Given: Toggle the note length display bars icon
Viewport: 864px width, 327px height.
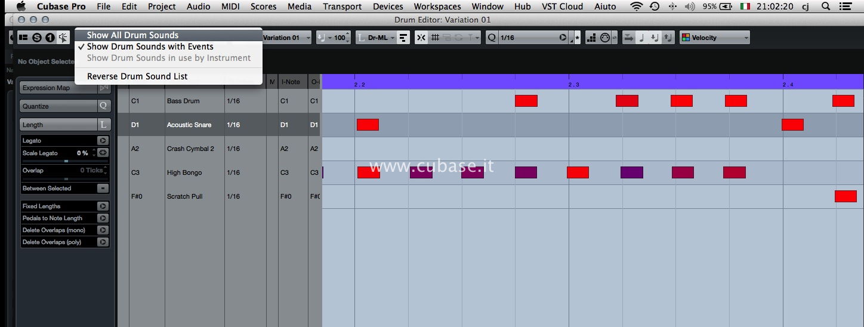Looking at the screenshot, I should 404,38.
